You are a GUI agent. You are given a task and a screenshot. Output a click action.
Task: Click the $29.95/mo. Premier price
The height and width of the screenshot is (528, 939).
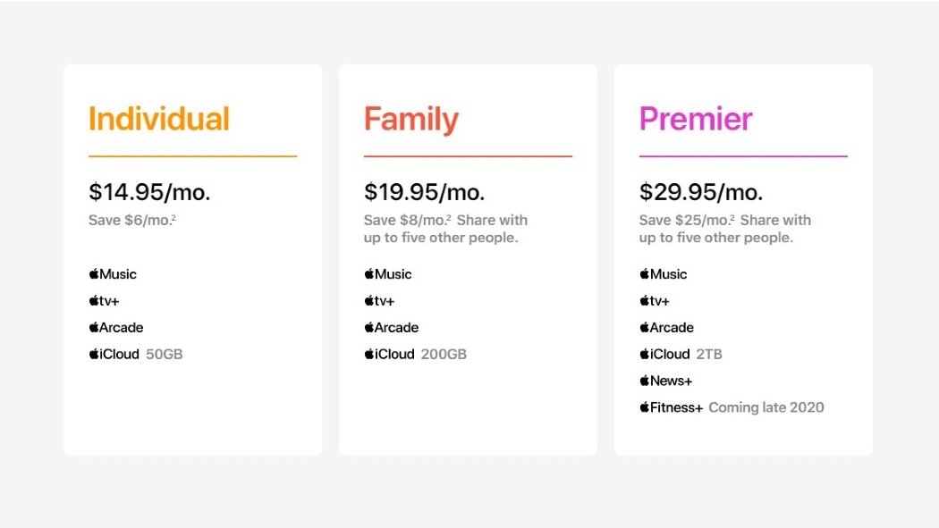pyautogui.click(x=701, y=192)
